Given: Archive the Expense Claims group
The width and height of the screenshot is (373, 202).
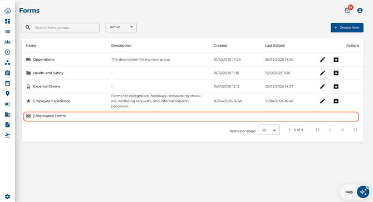Looking at the screenshot, I should [336, 86].
